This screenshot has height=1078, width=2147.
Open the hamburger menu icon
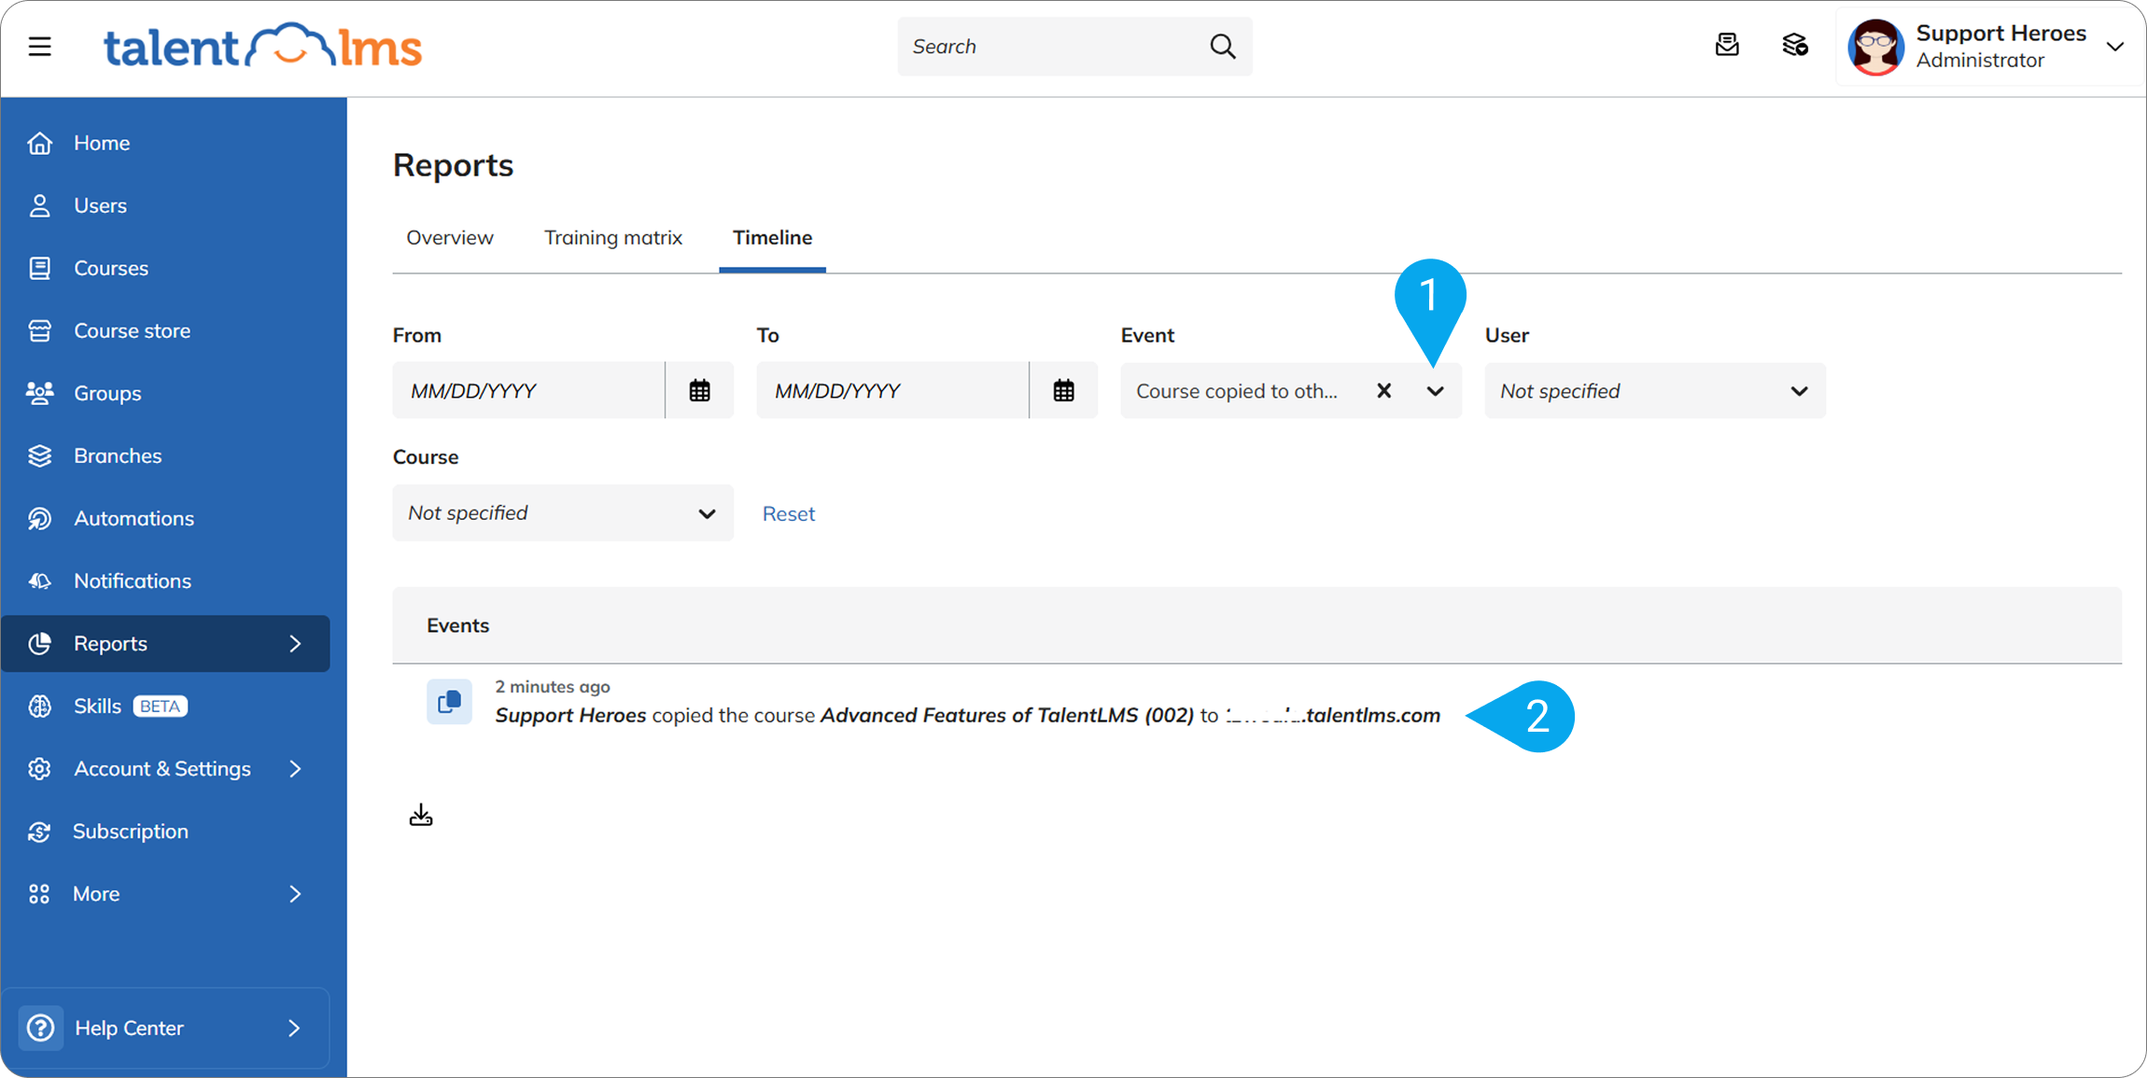click(39, 46)
